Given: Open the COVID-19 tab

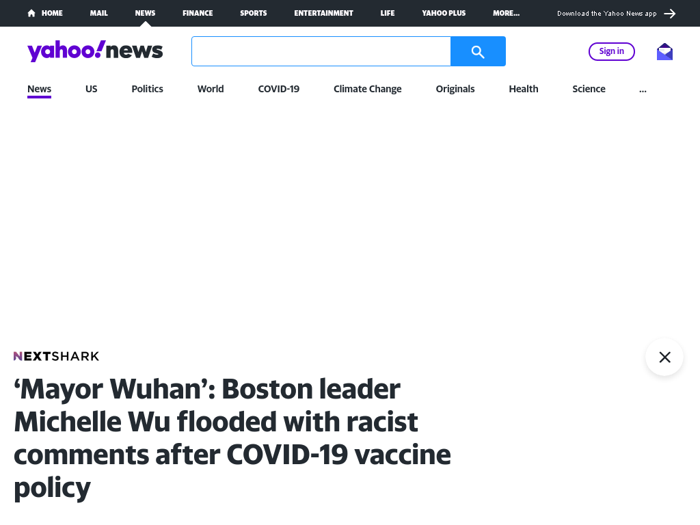Looking at the screenshot, I should pyautogui.click(x=279, y=89).
